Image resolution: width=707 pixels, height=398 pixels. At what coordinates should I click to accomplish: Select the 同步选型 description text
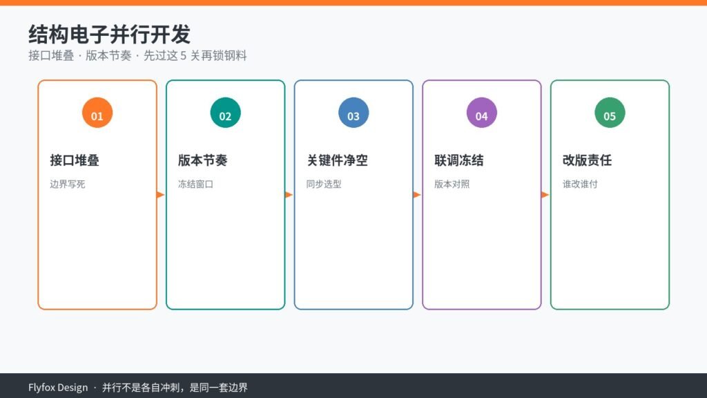pyautogui.click(x=324, y=184)
